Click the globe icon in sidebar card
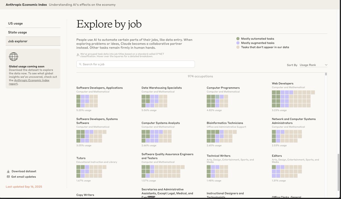 pyautogui.click(x=13, y=57)
